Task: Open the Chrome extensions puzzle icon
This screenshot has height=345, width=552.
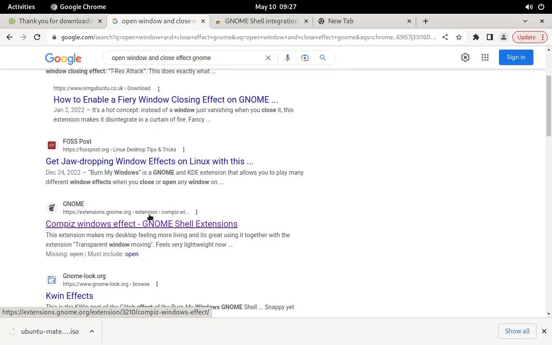Action: click(x=476, y=37)
